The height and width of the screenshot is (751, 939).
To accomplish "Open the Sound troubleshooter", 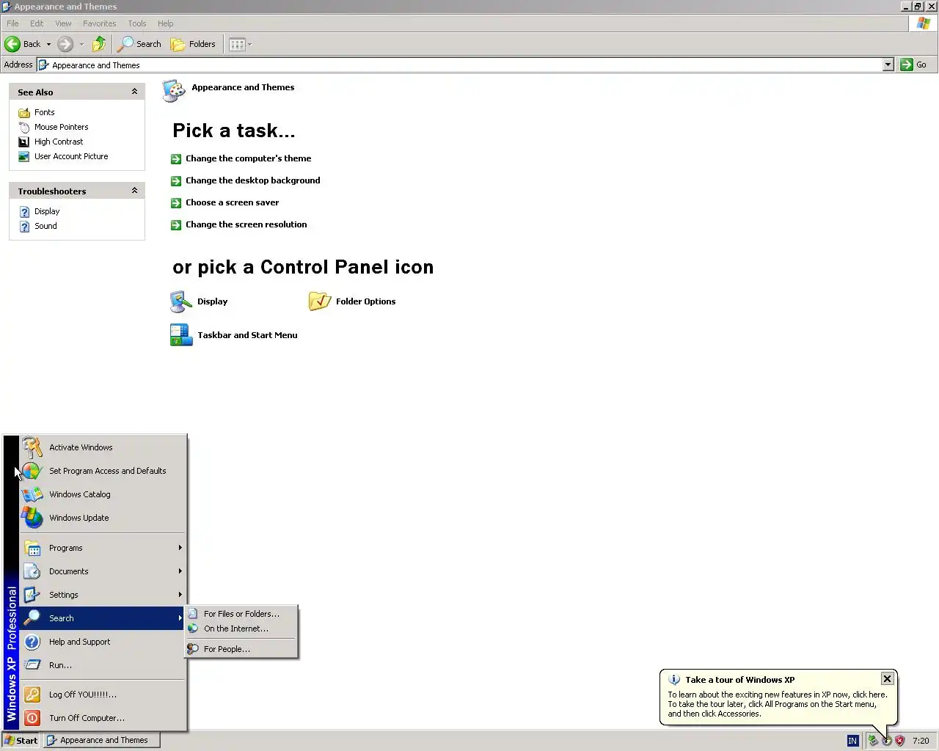I will coord(45,226).
